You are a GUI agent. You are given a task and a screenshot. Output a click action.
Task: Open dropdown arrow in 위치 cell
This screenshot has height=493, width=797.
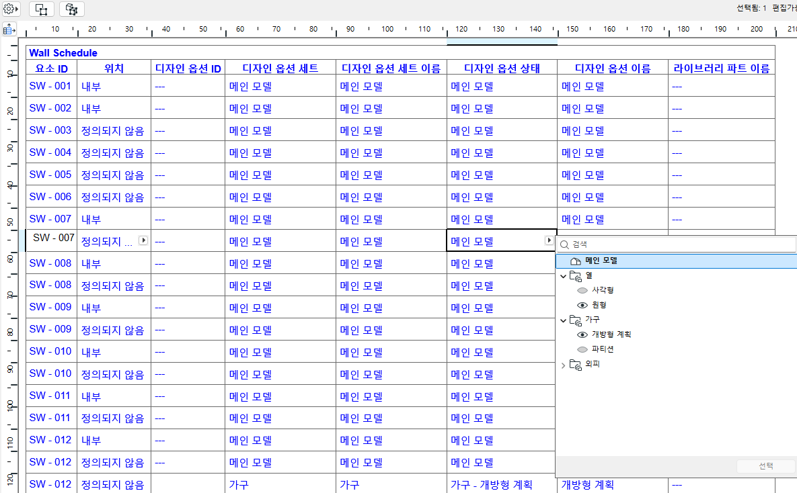(x=143, y=240)
